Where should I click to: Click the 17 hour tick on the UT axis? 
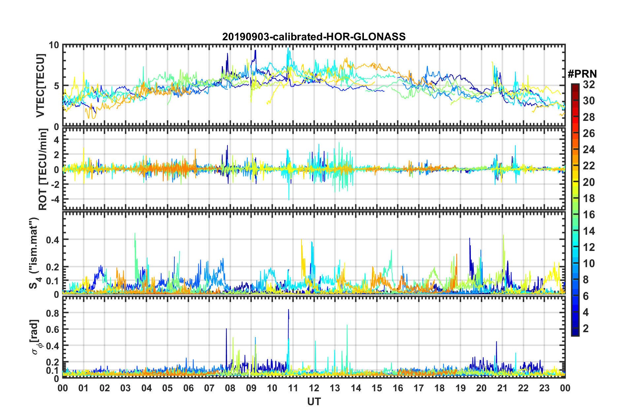coord(419,388)
